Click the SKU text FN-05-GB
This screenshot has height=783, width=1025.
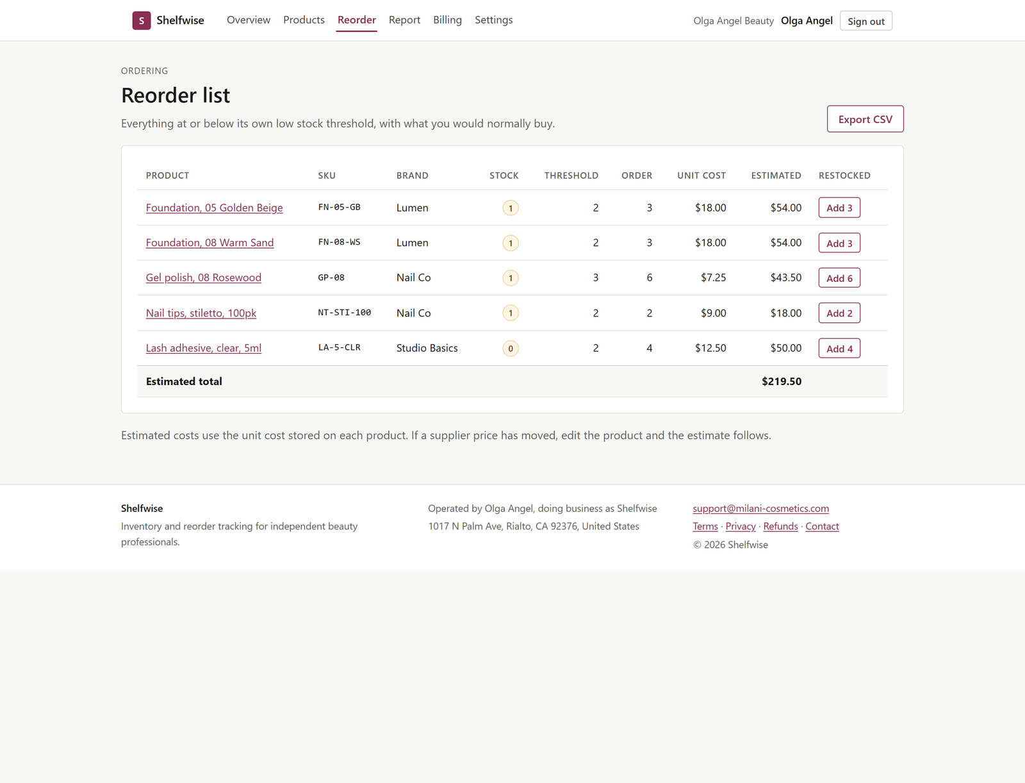(340, 207)
